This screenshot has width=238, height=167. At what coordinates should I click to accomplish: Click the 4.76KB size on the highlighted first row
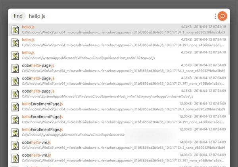(186, 27)
